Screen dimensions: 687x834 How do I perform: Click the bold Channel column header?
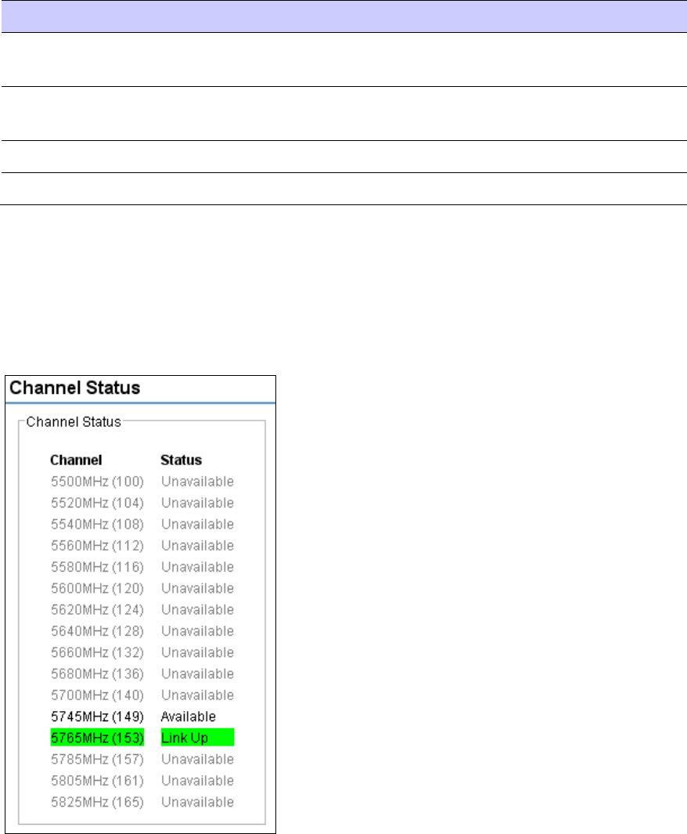(76, 460)
